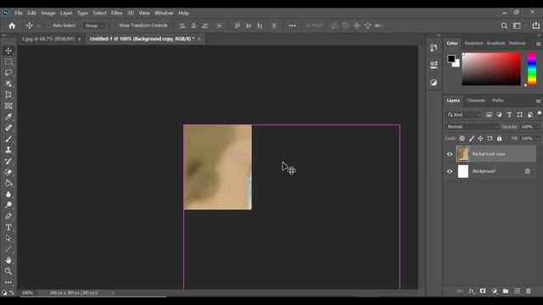This screenshot has width=543, height=305.
Task: Open the Edit Toolbar ellipsis menu
Action: (x=8, y=282)
